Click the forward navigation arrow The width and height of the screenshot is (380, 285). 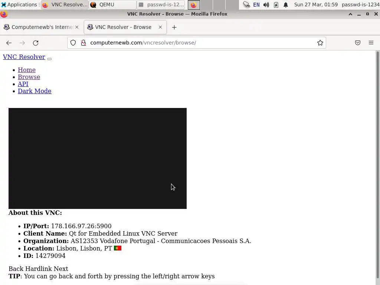click(22, 43)
